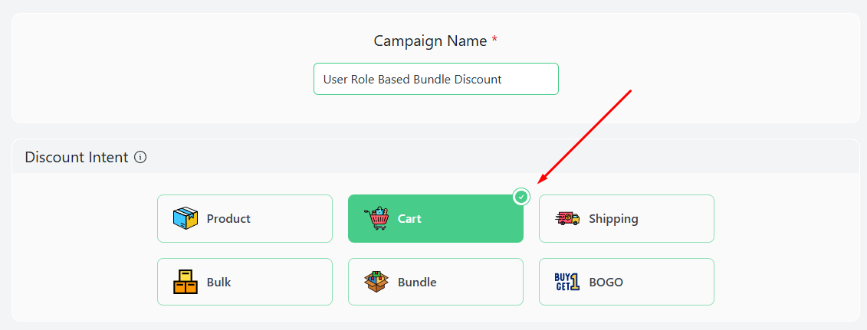The image size is (867, 330).
Task: Open the Discount Intent info tooltip icon
Action: [140, 157]
